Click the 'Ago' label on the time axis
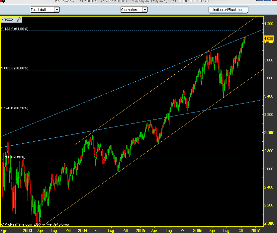 (x=4, y=231)
